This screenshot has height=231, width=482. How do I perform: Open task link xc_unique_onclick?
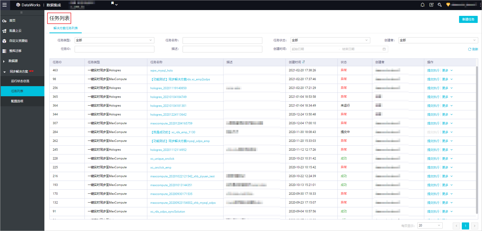click(x=162, y=159)
